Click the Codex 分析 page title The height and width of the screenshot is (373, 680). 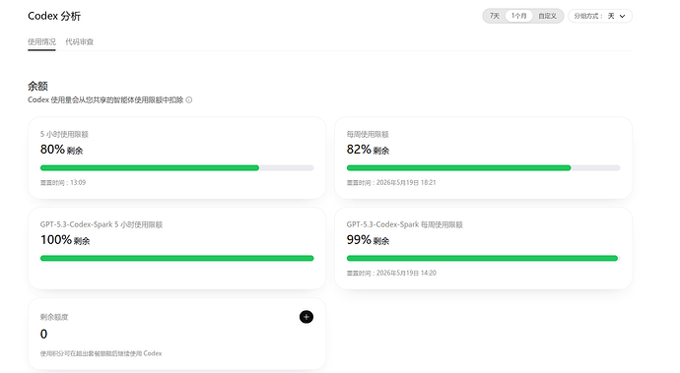(54, 16)
